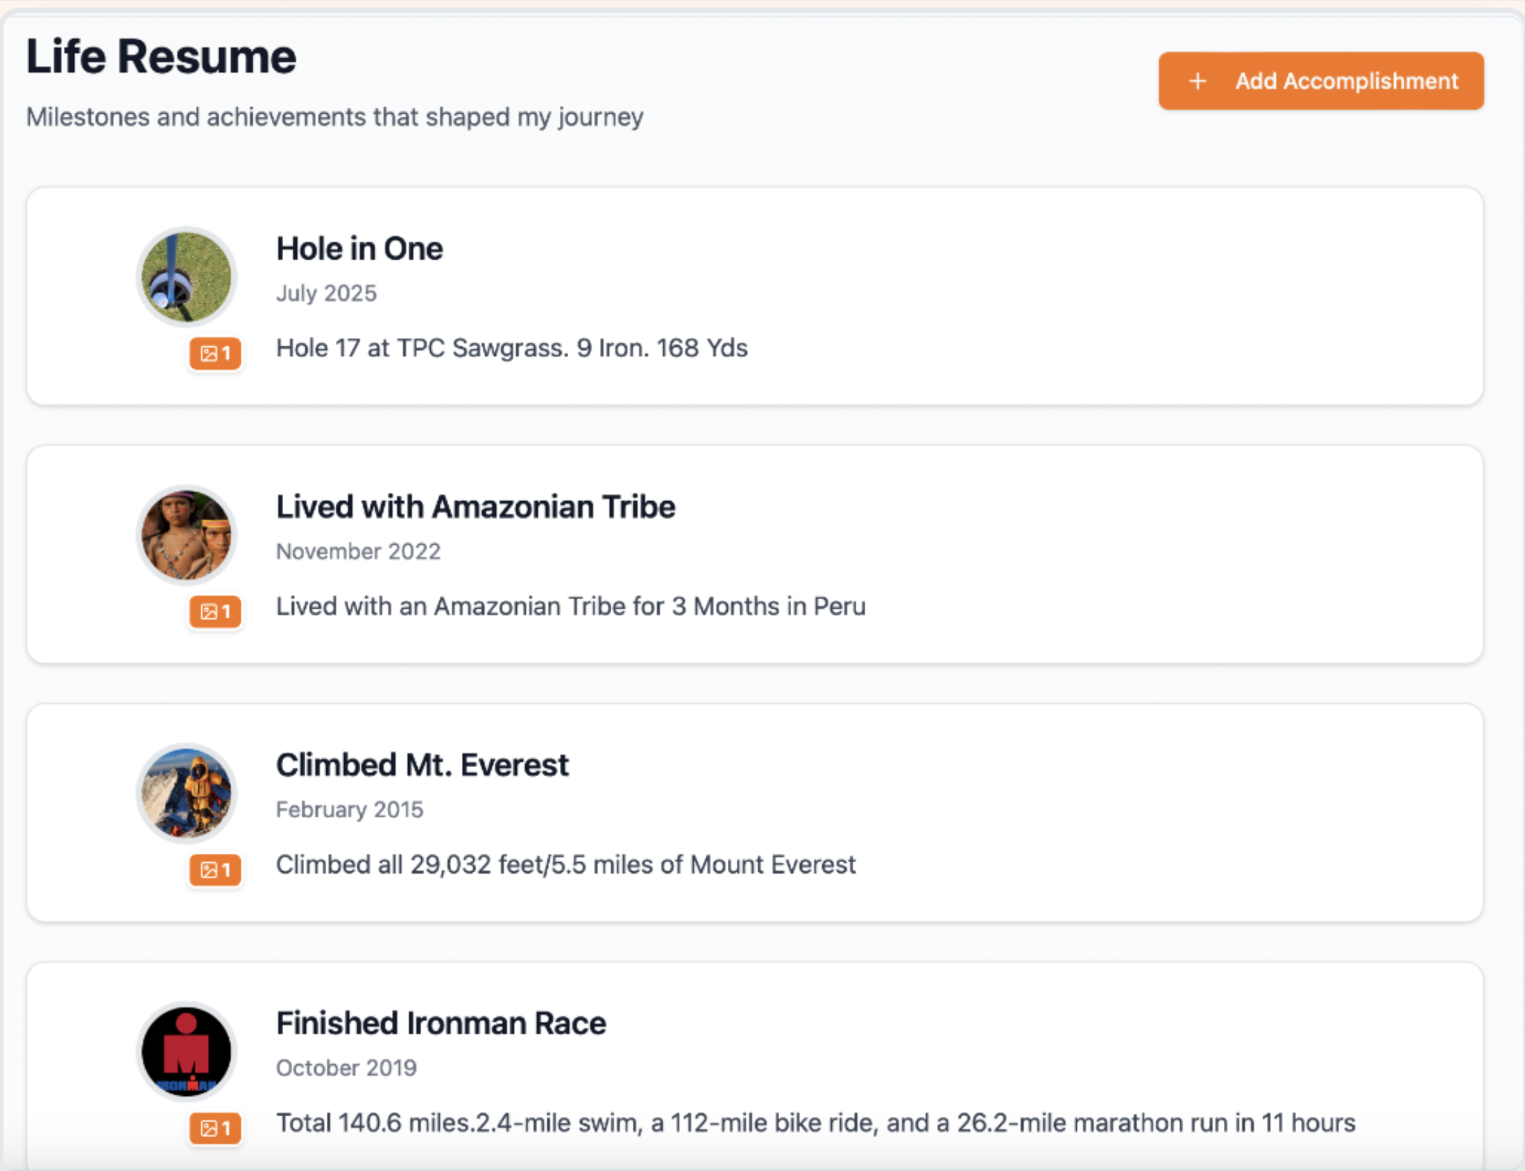1525x1171 pixels.
Task: Open the golf hole thumbnail image
Action: (x=185, y=276)
